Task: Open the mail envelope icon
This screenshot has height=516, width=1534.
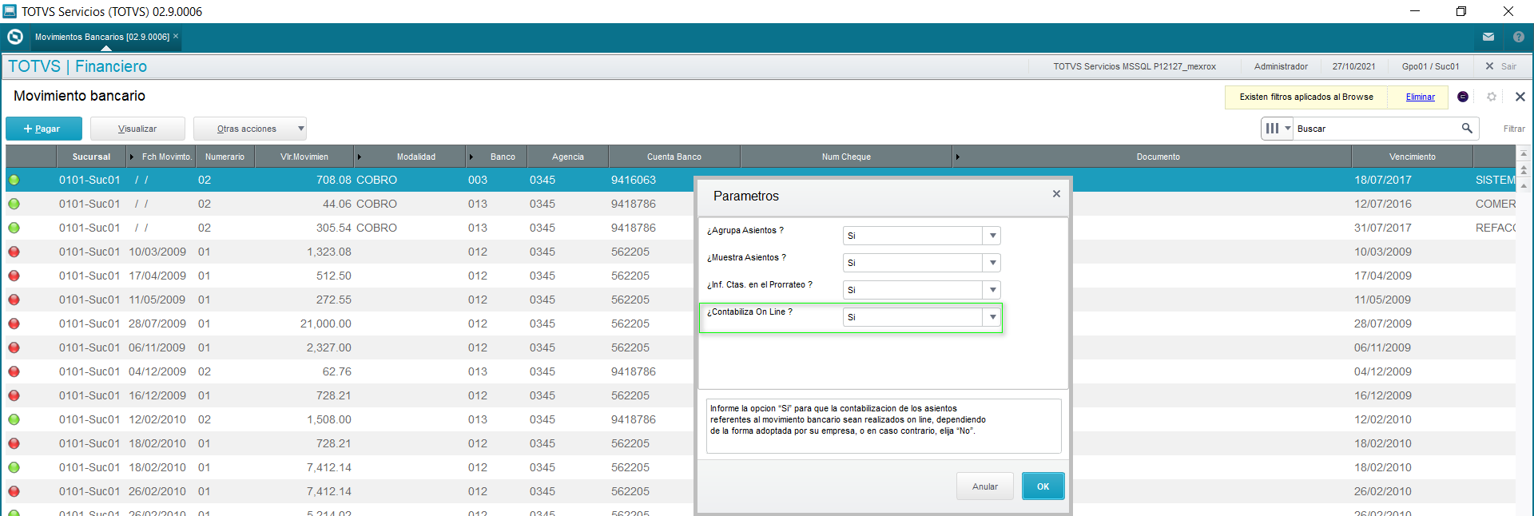Action: point(1488,37)
